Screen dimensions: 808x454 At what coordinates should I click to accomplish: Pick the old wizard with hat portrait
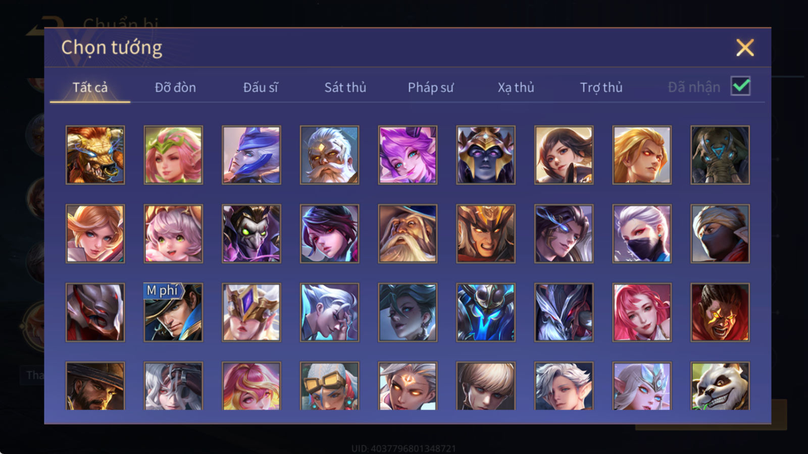408,234
